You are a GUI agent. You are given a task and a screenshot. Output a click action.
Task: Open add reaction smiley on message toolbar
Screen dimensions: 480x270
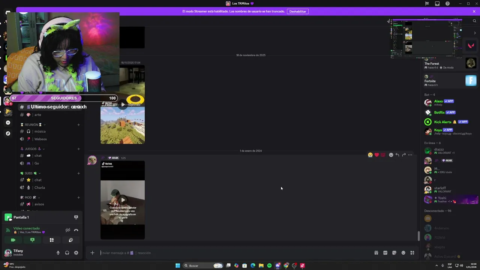(391, 155)
